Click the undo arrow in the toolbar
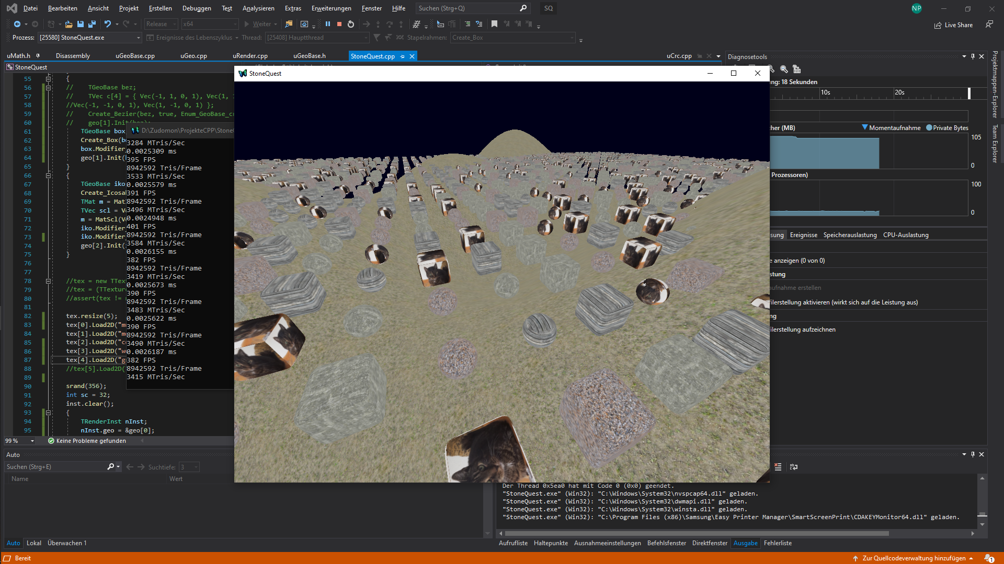Image resolution: width=1004 pixels, height=564 pixels. (107, 24)
